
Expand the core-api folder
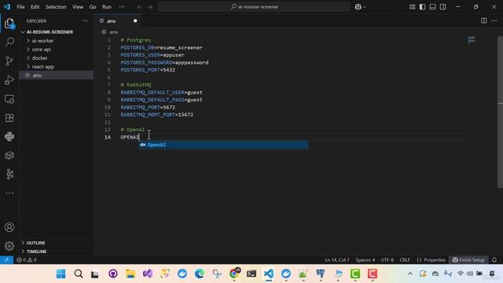tap(56, 50)
